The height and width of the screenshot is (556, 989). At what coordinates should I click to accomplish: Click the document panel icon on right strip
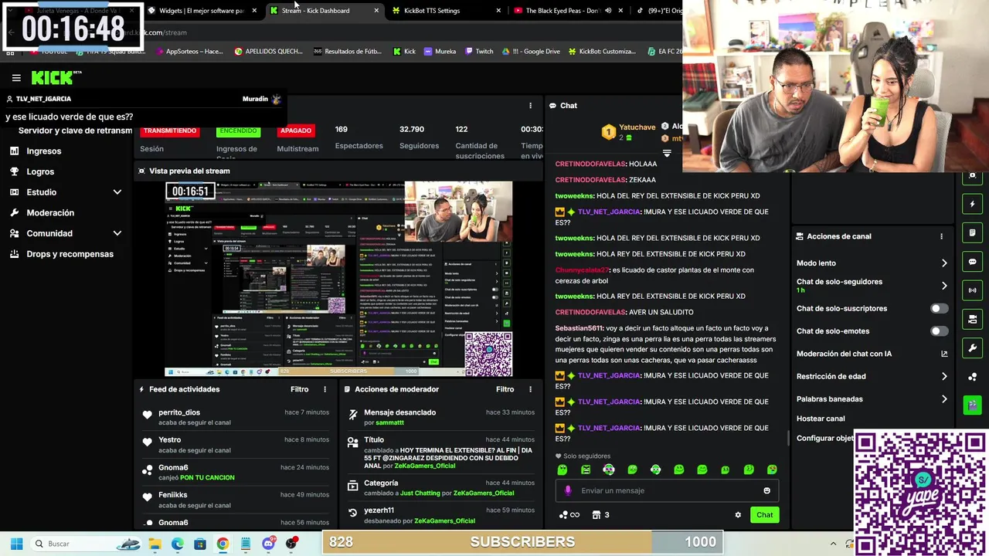tap(973, 232)
